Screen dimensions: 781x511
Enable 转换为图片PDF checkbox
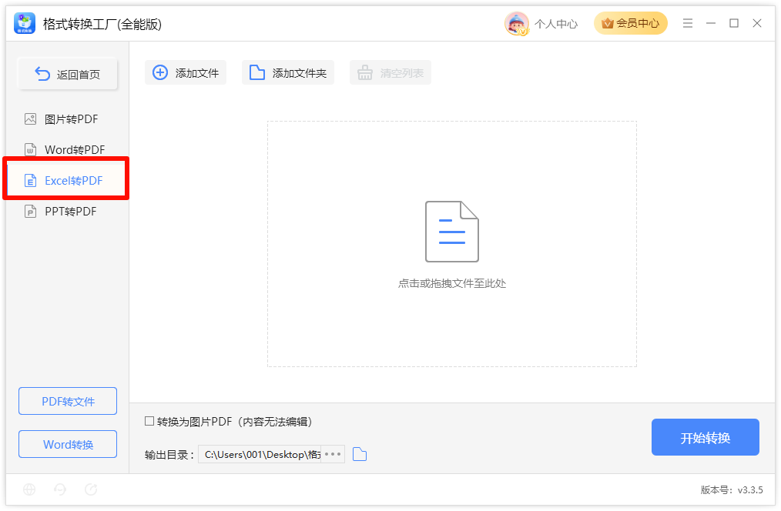click(149, 422)
